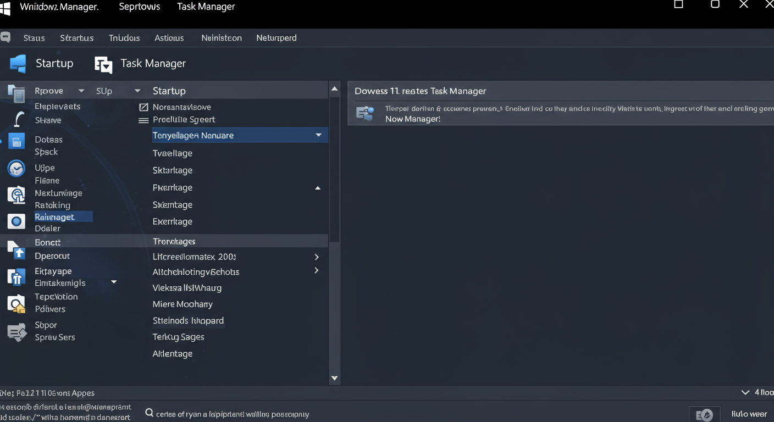The height and width of the screenshot is (422, 774).
Task: Open the SUp dropdown arrow
Action: click(137, 91)
